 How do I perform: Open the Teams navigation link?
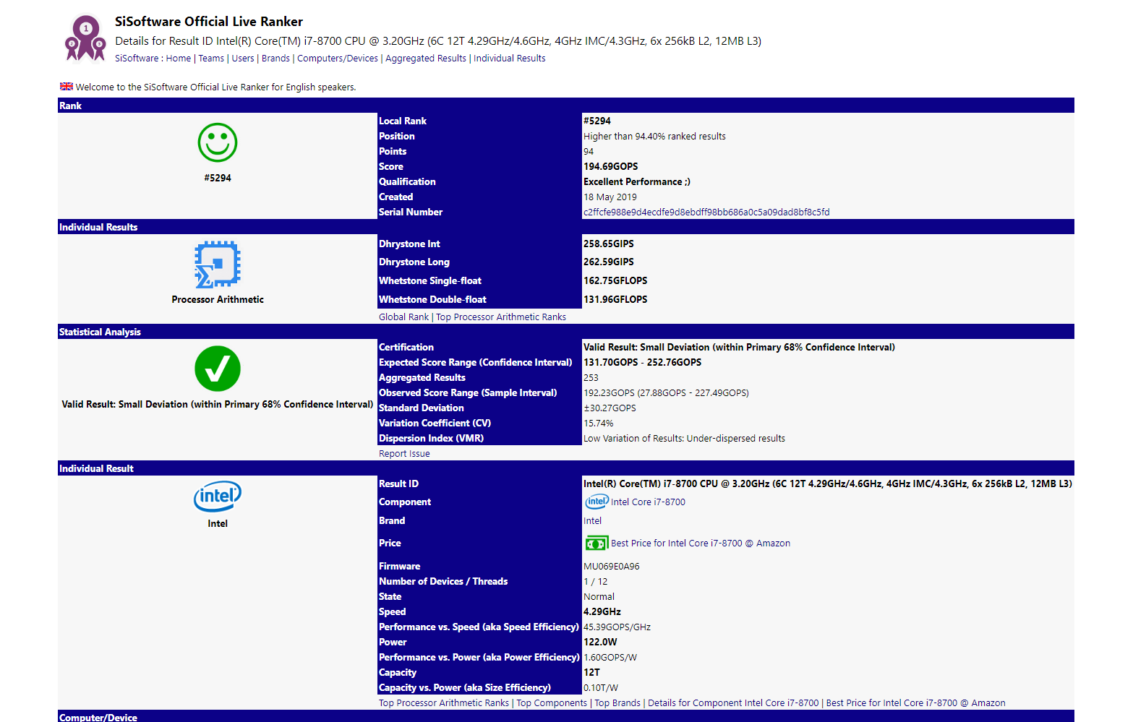pyautogui.click(x=211, y=59)
